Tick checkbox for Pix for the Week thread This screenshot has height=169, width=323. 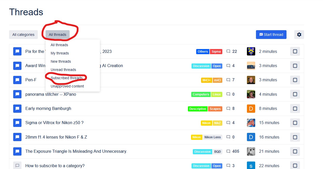click(x=295, y=51)
